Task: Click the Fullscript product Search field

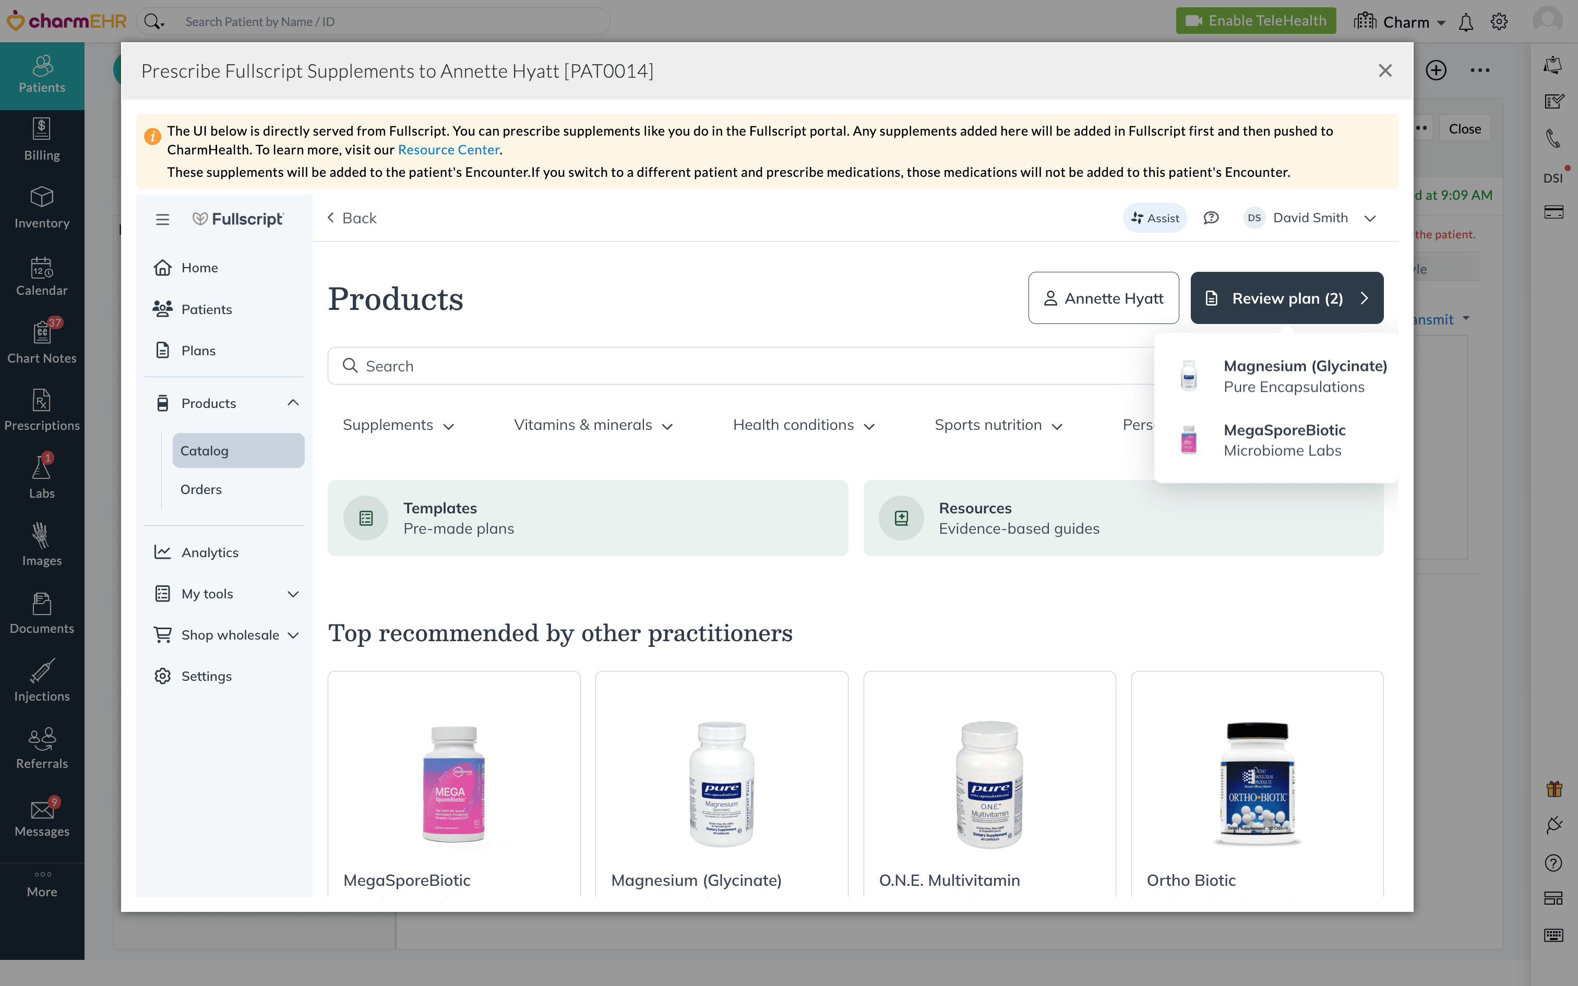Action: coord(737,366)
